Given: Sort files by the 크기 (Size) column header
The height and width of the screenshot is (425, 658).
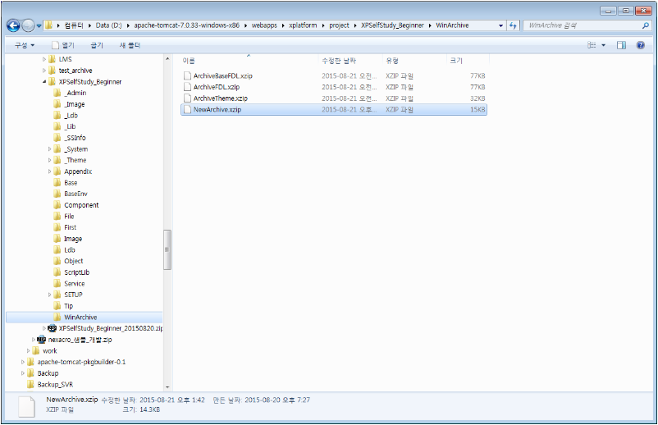Looking at the screenshot, I should [x=456, y=61].
